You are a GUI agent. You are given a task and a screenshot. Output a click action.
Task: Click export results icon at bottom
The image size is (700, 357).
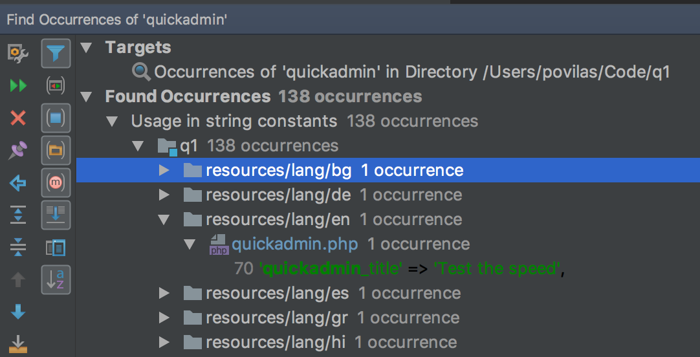pos(18,343)
